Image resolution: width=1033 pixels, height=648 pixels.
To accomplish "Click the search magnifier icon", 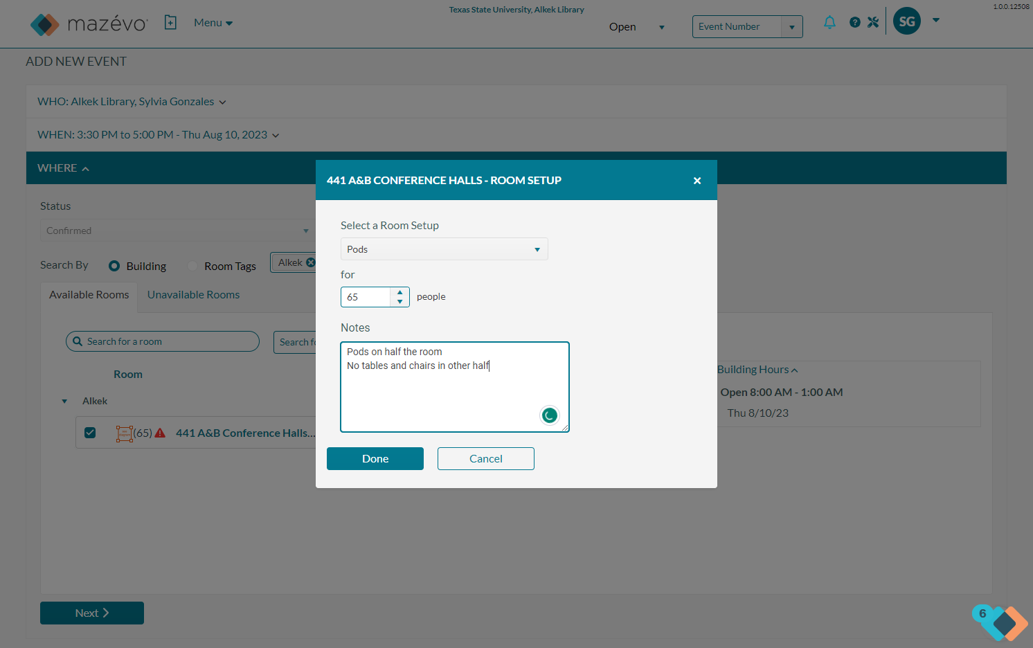I will coord(77,341).
